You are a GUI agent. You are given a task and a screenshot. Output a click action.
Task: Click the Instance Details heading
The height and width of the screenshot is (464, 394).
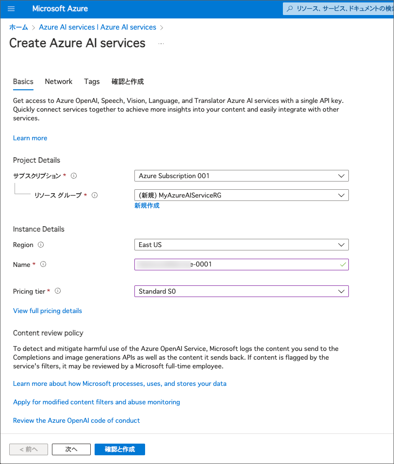38,229
